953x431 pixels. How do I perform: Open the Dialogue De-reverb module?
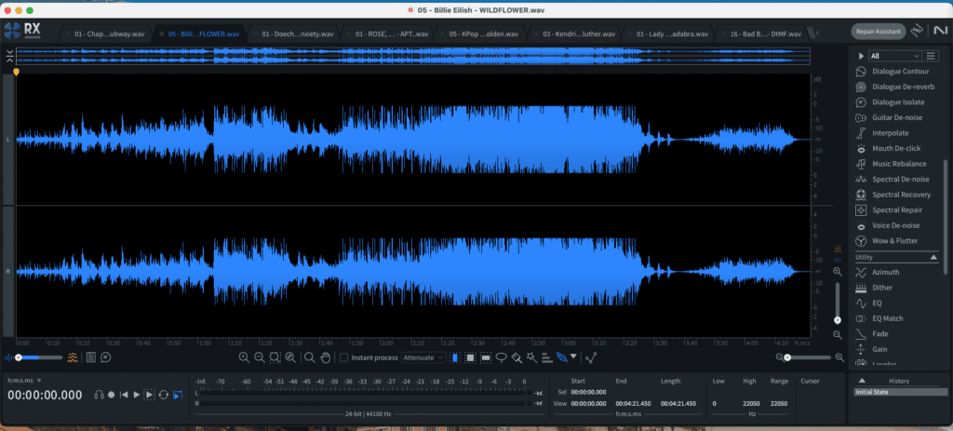point(894,87)
